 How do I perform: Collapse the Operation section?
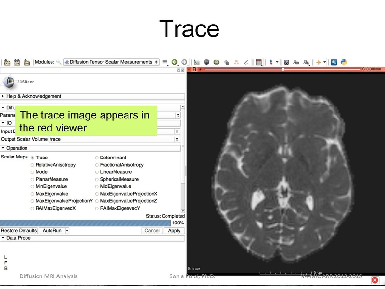click(17, 148)
